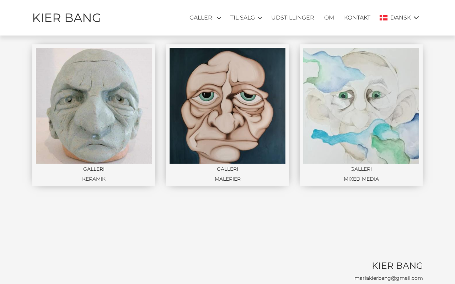Open the Dansk language dropdown arrow
Image resolution: width=455 pixels, height=284 pixels.
pyautogui.click(x=416, y=18)
